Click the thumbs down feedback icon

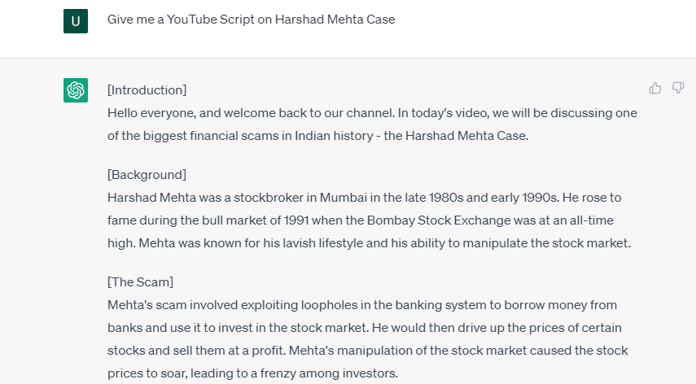pos(677,89)
